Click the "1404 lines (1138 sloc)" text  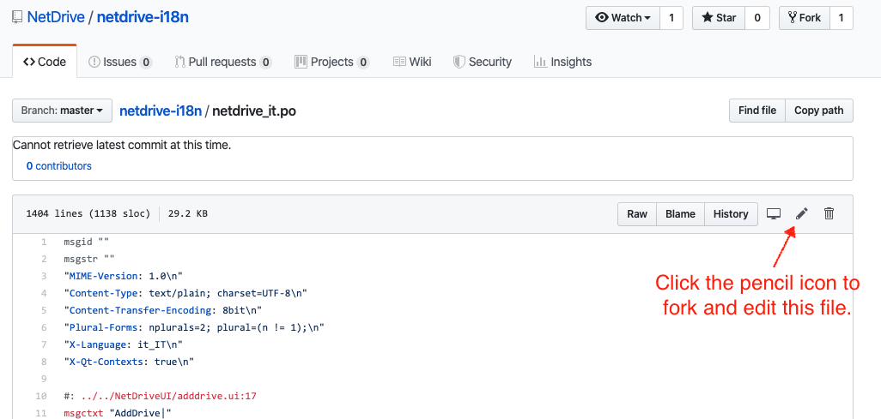[x=88, y=213]
